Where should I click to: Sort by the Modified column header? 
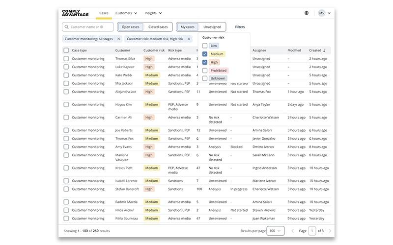294,50
